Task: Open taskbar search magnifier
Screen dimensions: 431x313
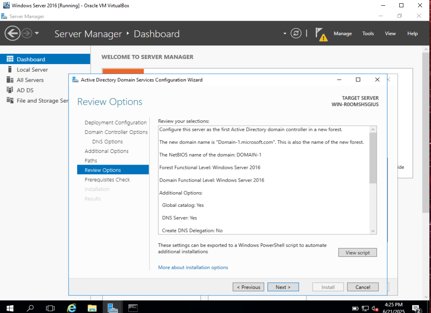Action: pos(30,308)
